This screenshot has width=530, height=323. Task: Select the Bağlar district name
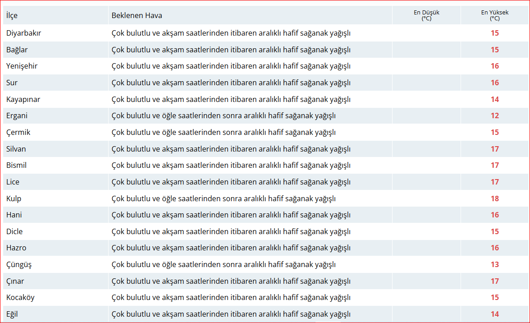pos(17,50)
